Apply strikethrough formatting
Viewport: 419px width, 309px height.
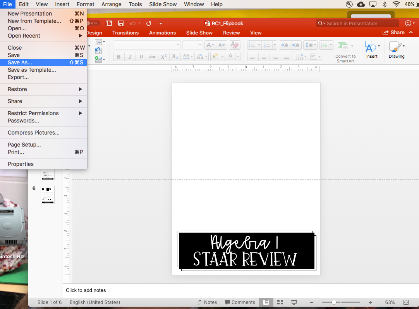click(152, 57)
